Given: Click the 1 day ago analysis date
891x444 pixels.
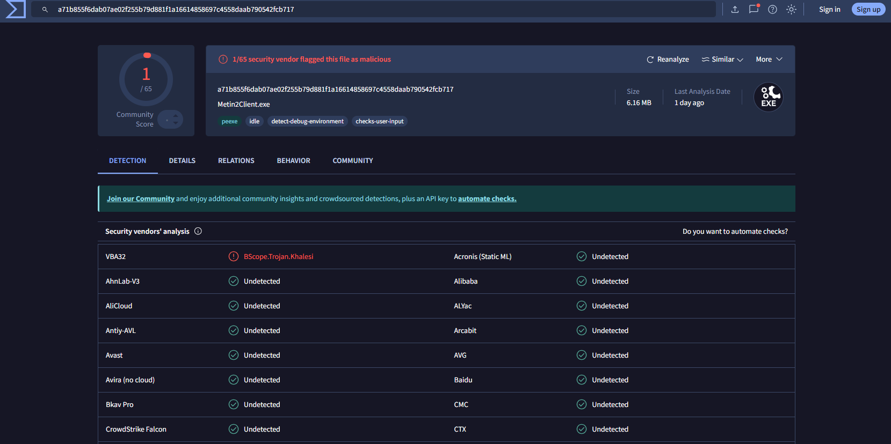Looking at the screenshot, I should point(689,103).
